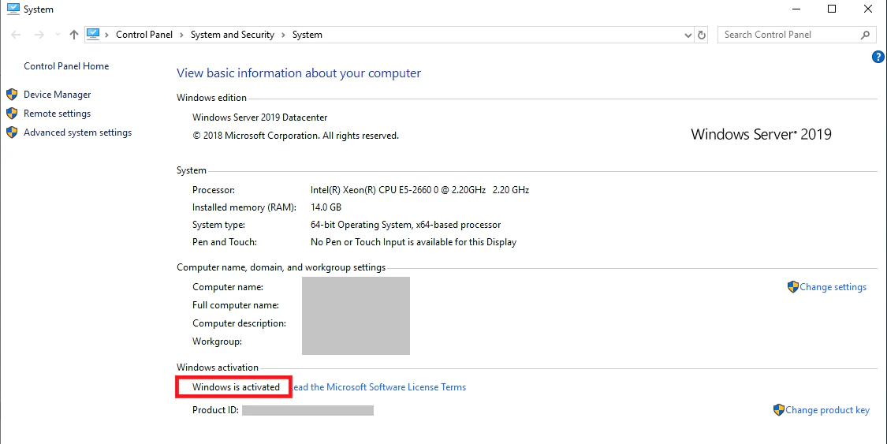Click the Workgroup label
887x444 pixels.
[218, 341]
